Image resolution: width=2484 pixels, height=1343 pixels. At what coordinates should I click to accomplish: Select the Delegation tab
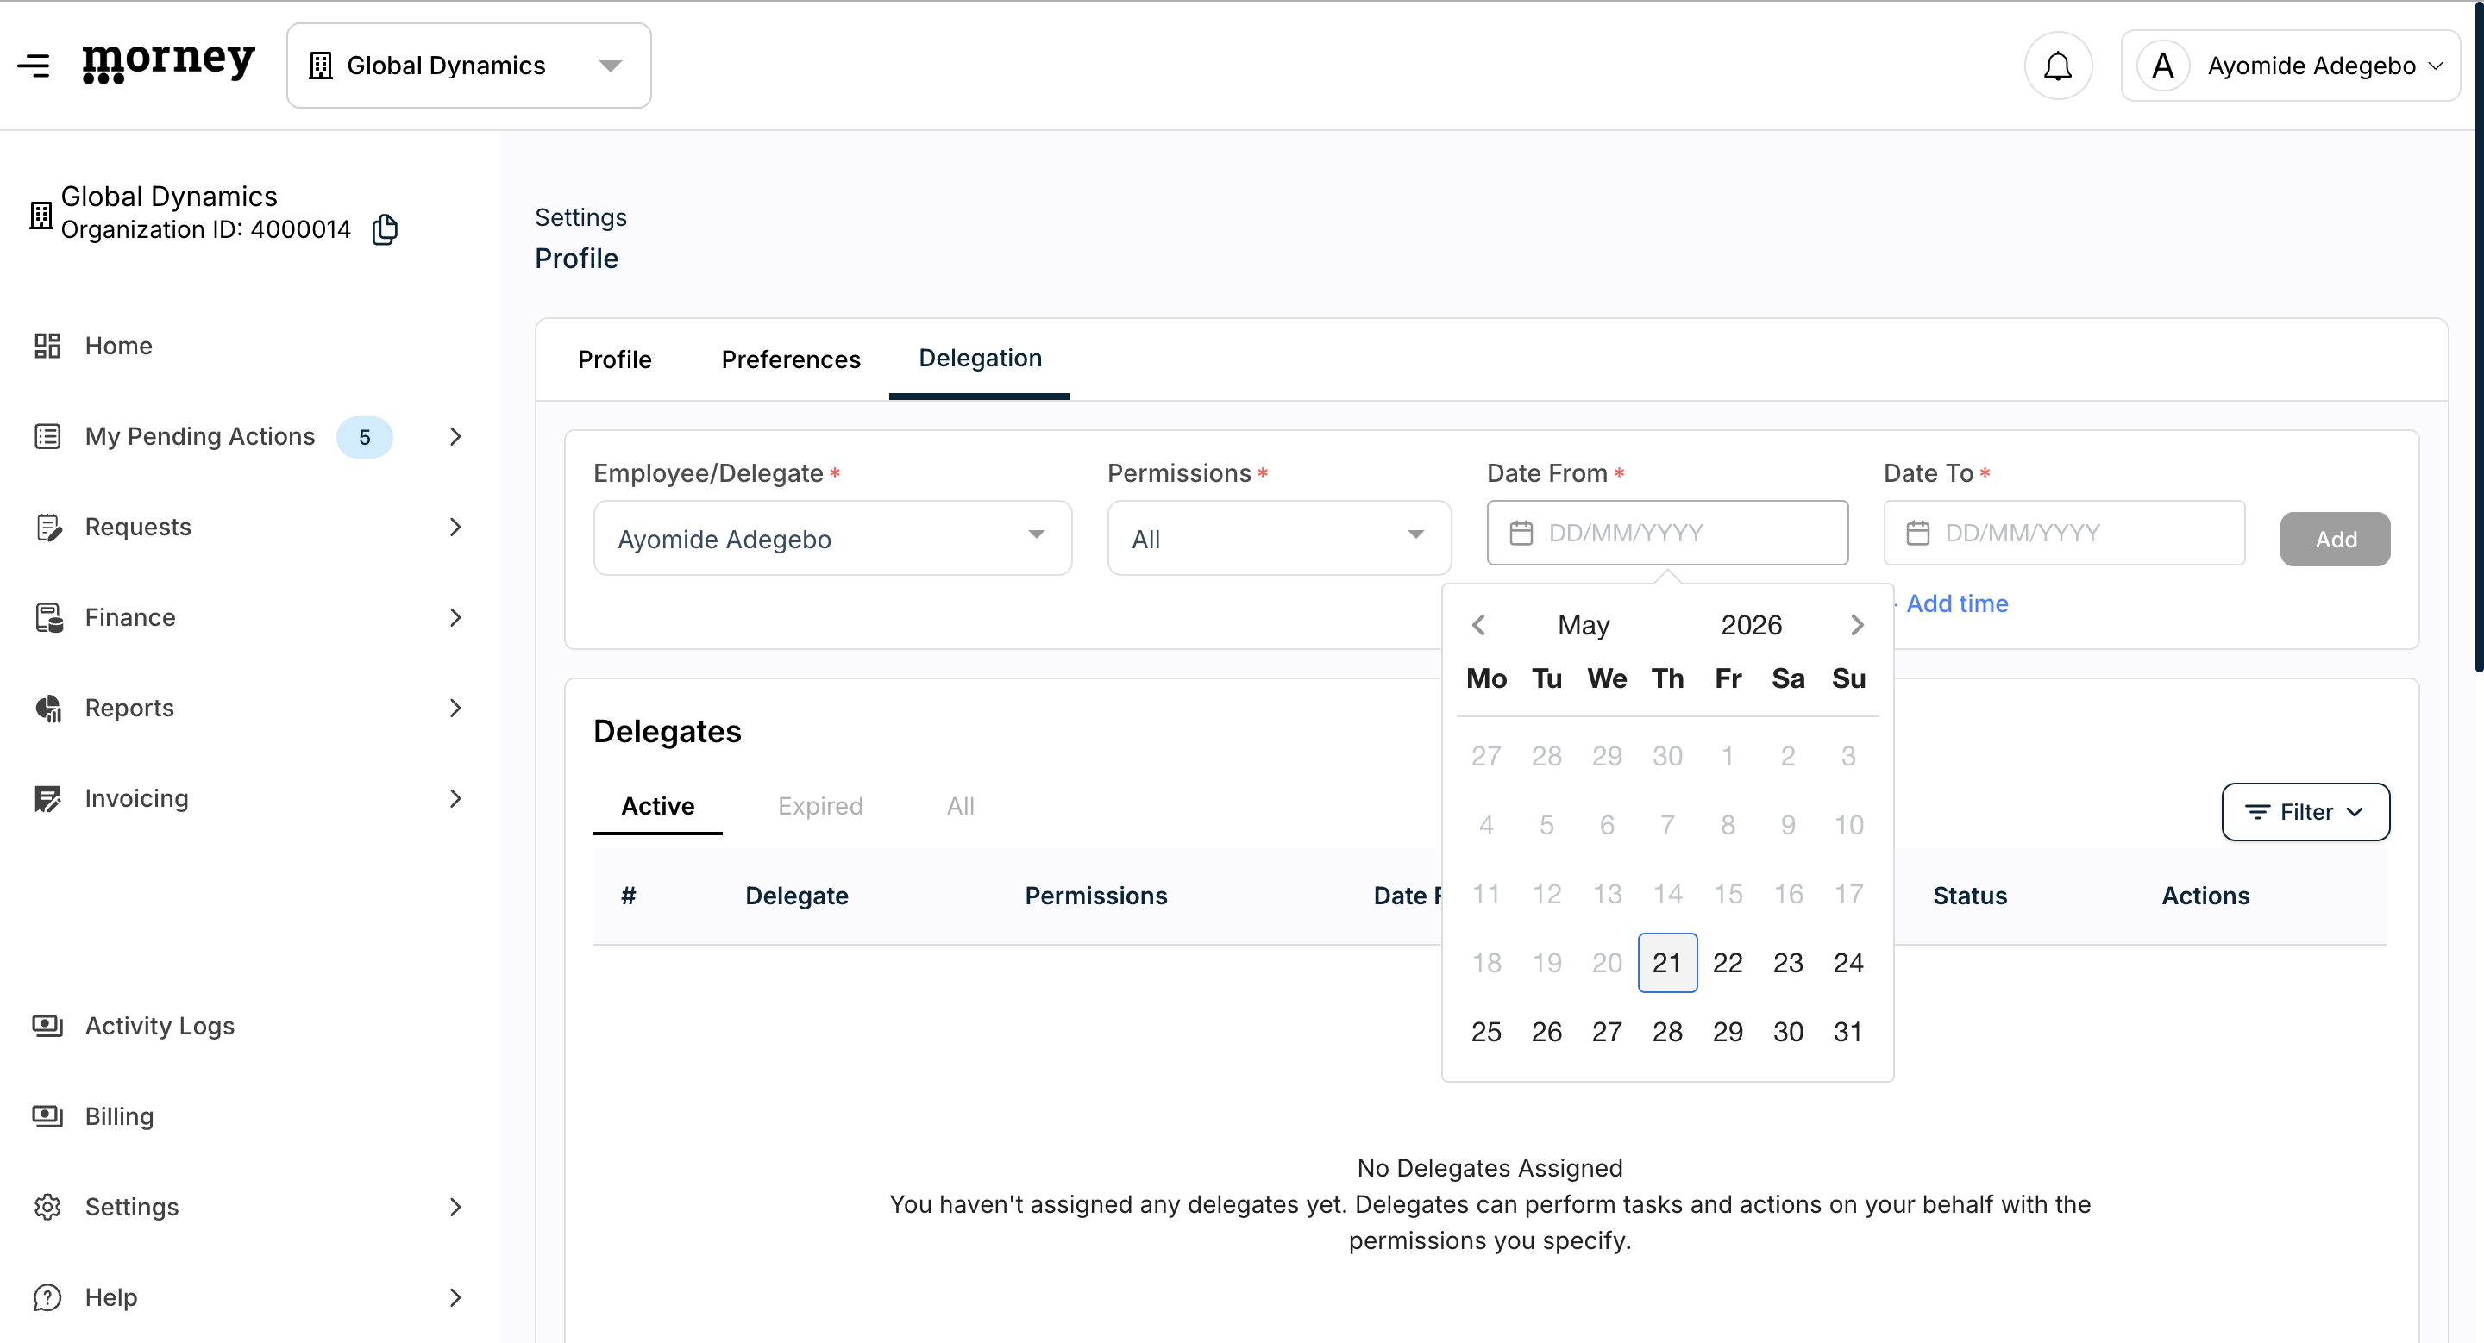tap(980, 359)
